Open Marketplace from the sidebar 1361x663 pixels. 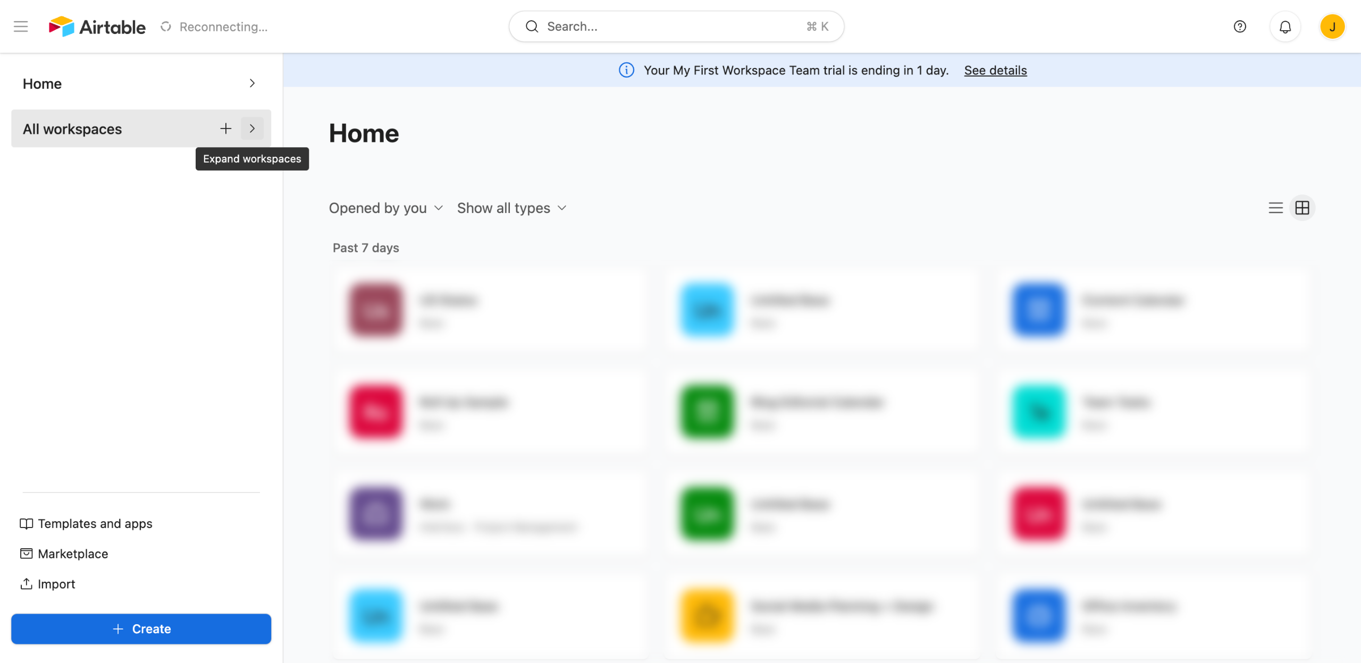tap(64, 554)
